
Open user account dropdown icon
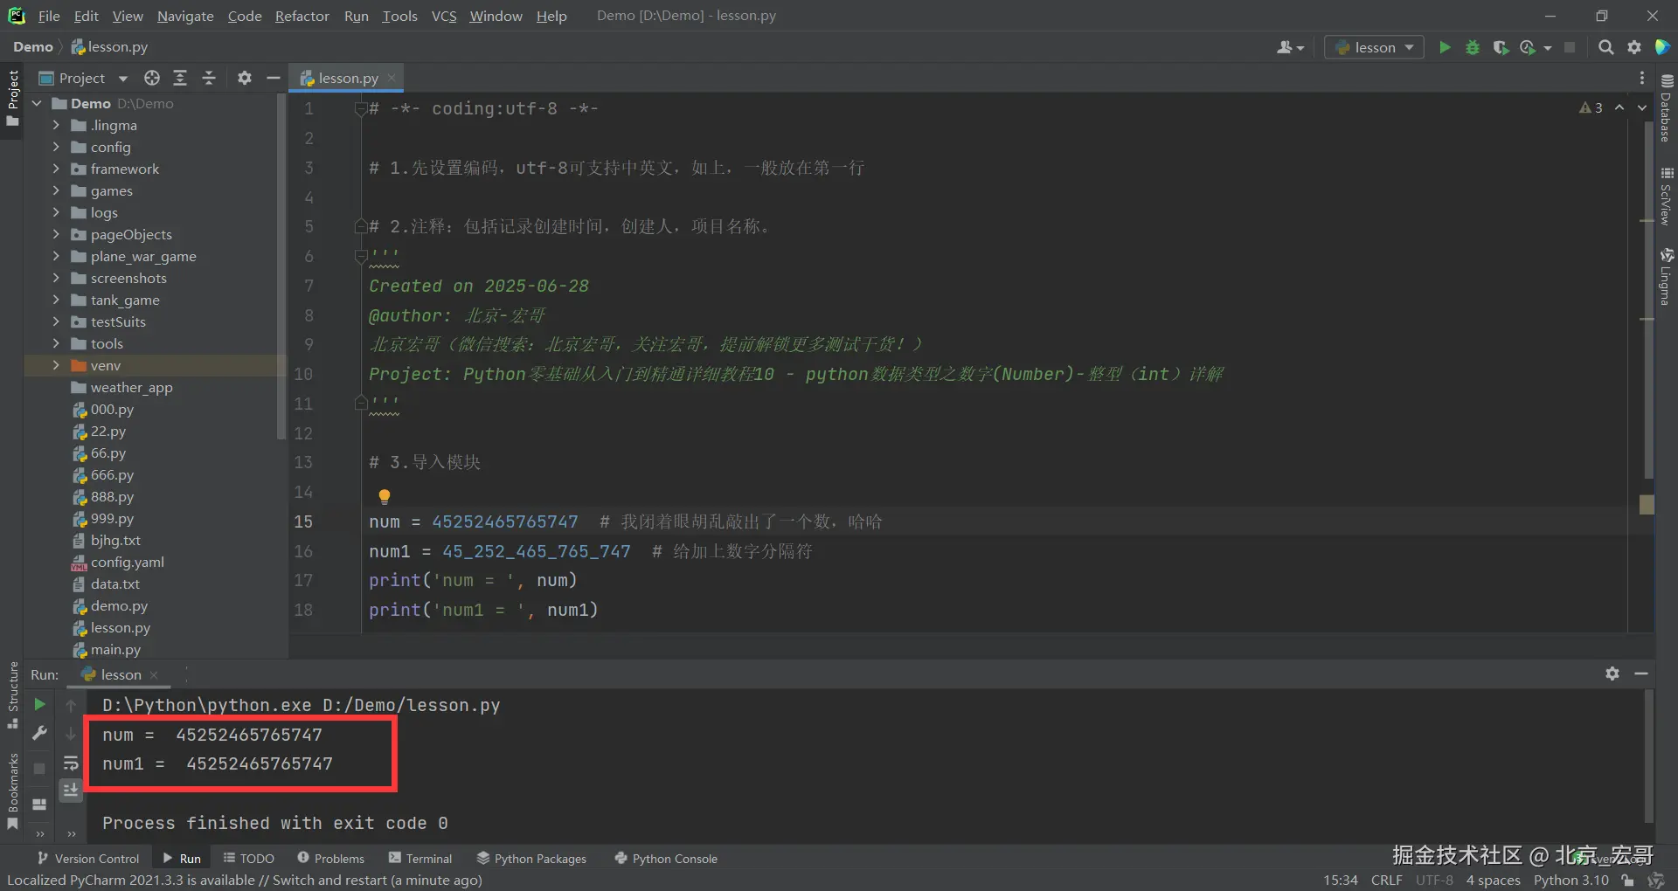[x=1290, y=47]
